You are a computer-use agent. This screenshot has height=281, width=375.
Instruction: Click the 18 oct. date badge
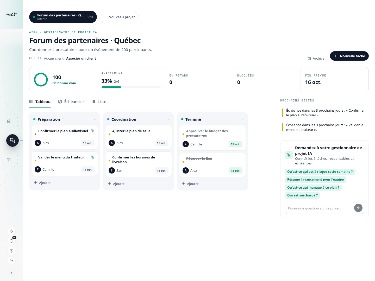235,171
